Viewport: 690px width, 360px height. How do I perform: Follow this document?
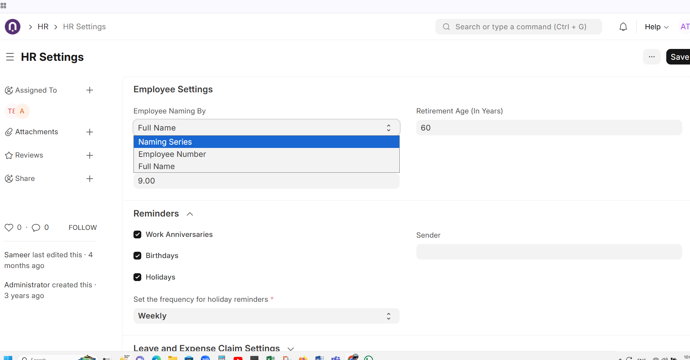(x=83, y=228)
